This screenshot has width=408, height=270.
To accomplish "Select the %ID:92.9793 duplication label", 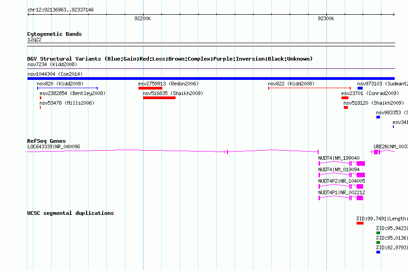I will click(x=392, y=247).
